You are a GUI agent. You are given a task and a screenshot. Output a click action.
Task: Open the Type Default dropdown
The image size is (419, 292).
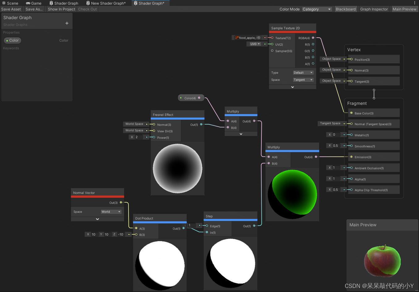(x=303, y=73)
